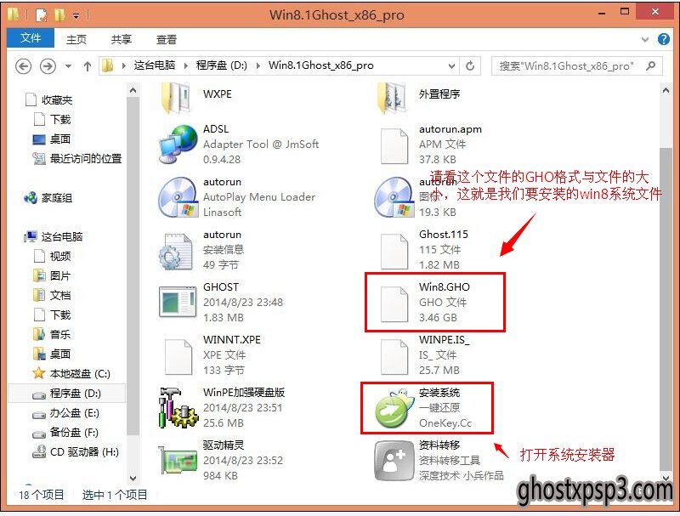Image resolution: width=680 pixels, height=516 pixels.
Task: Select 家庭组 in the navigation pane
Action: (x=56, y=198)
